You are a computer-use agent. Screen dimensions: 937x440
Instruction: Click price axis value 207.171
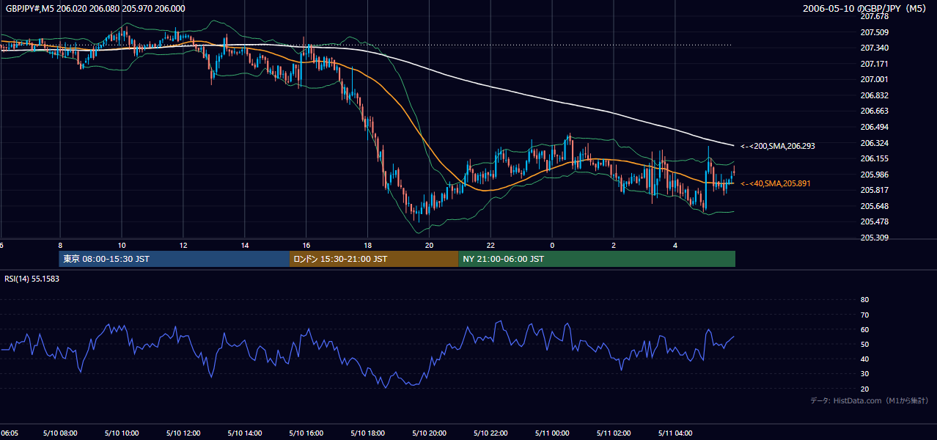(875, 64)
